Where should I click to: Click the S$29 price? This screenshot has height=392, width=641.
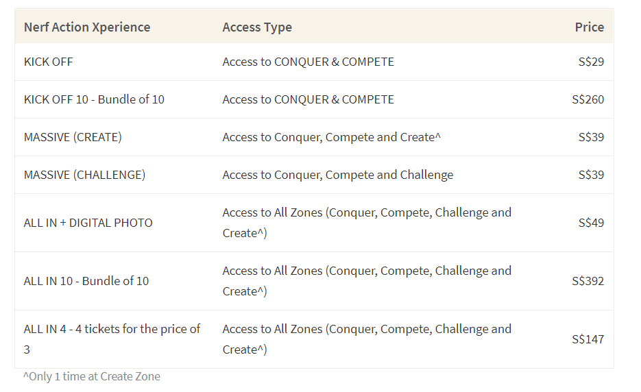[x=591, y=62]
